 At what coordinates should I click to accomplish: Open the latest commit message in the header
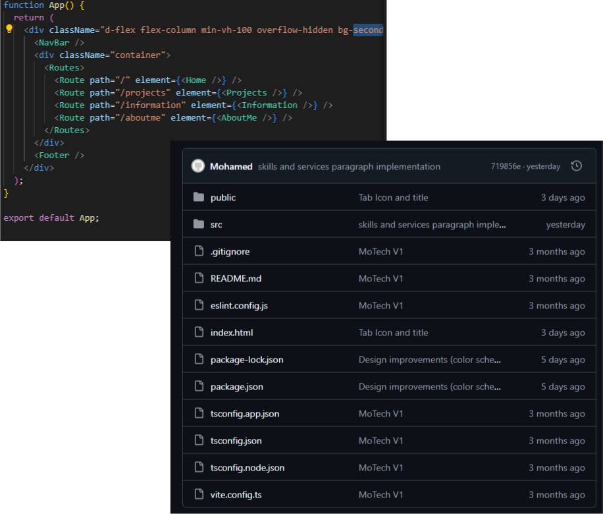[x=349, y=167]
